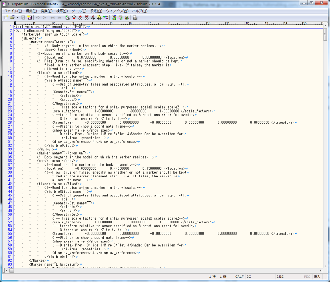Open outline analysis with the rightmost toolbar icon
This screenshot has height=282, width=330.
[x=135, y=18]
